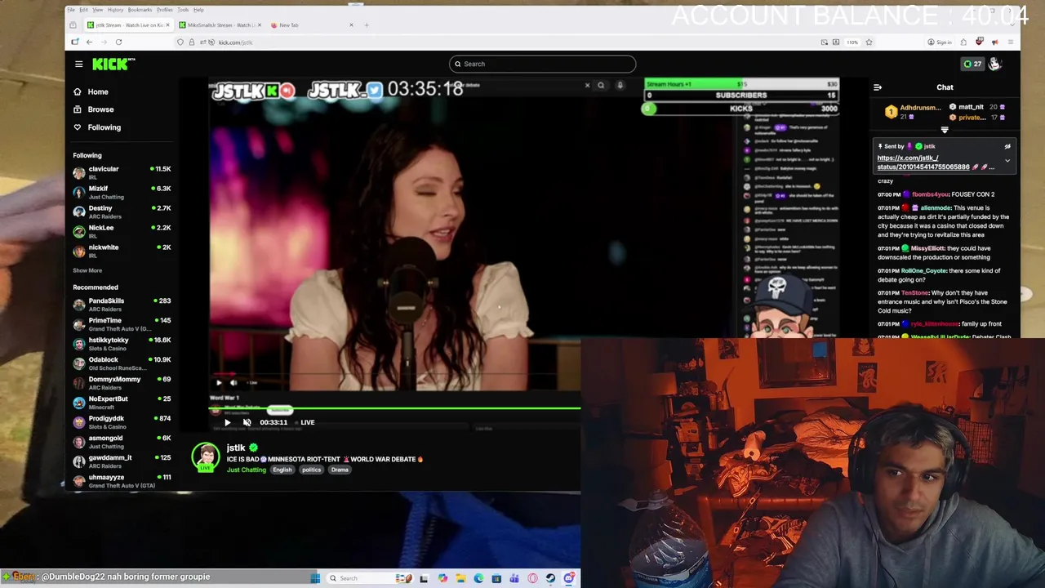Open the NickLee channel
Screen dimensions: 1045x588
(122, 231)
